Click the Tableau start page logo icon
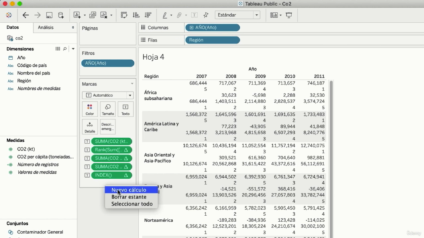This screenshot has height=238, width=424. tap(9, 15)
